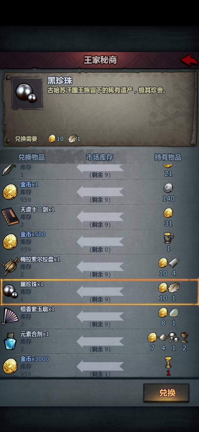Viewport: 199px width, 432px height.
Task: Click the feather icon in 兑换需要 cost
Action: tap(73, 138)
